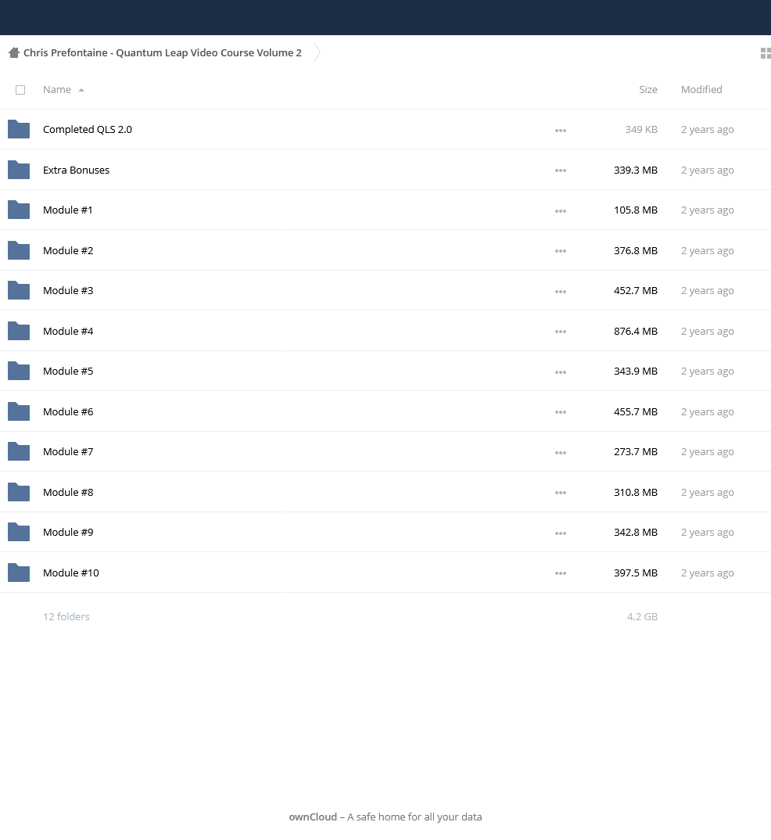Switch to grid view icon

(766, 53)
